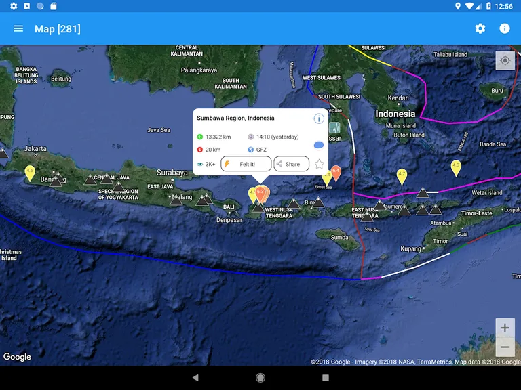The height and width of the screenshot is (390, 521).
Task: Select the 4.6 marker near Bandung
Action: tap(30, 173)
